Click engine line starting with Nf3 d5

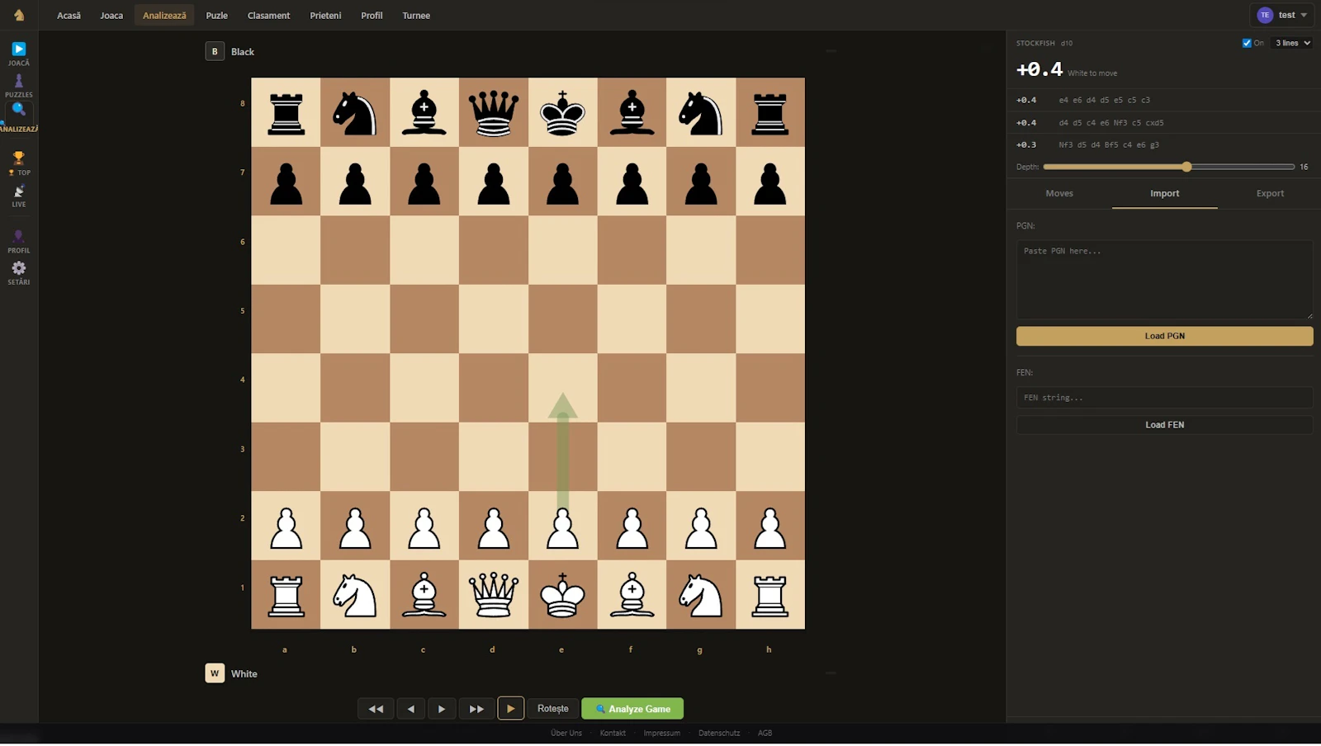point(1164,144)
